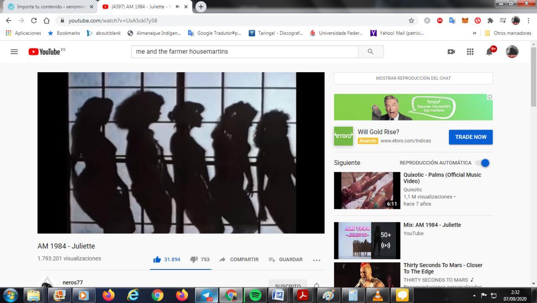Open VLC media player from the taskbar
The height and width of the screenshot is (303, 537).
pyautogui.click(x=378, y=295)
